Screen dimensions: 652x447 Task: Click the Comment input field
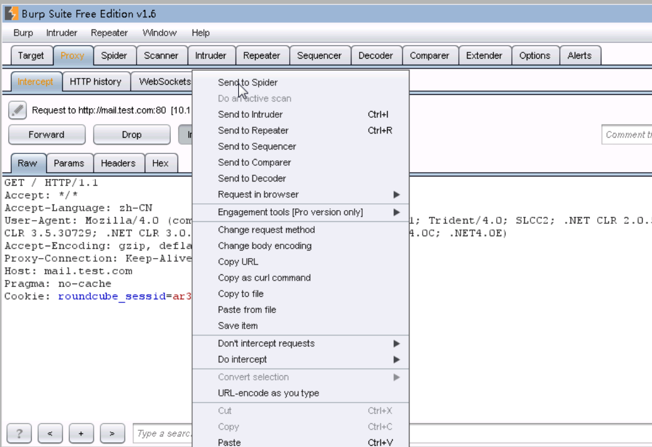pos(626,135)
